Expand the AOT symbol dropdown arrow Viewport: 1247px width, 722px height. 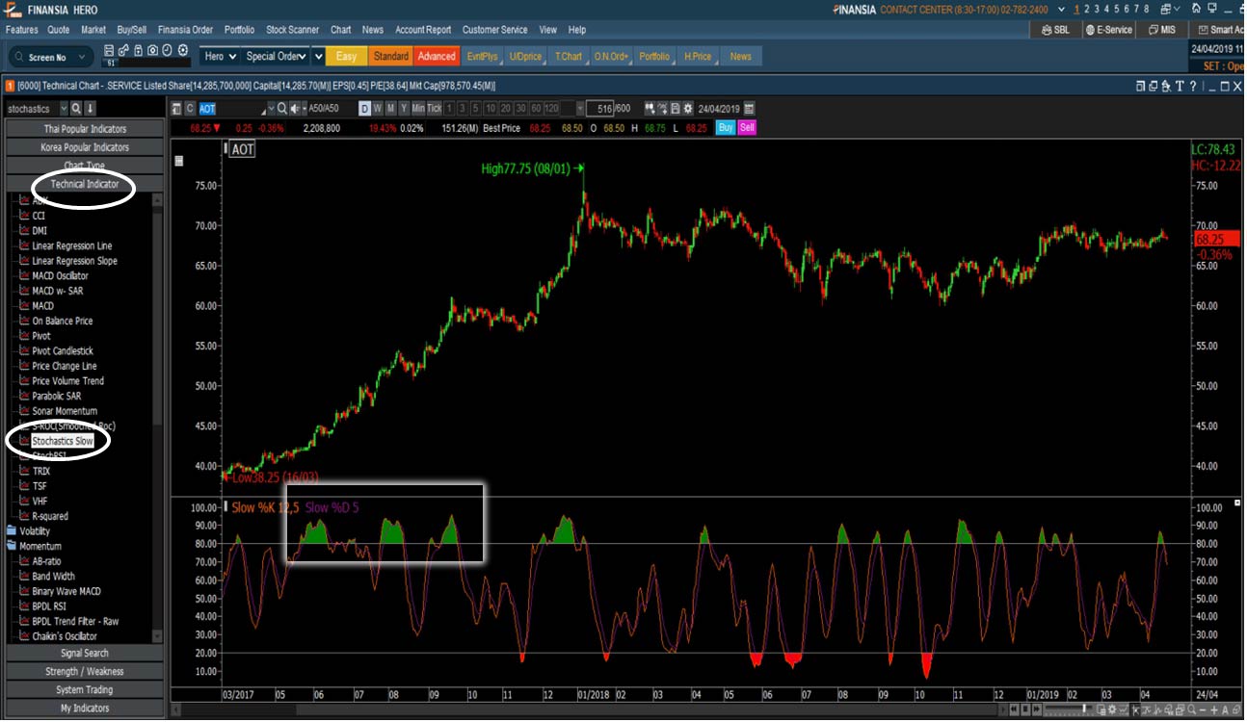pos(271,109)
